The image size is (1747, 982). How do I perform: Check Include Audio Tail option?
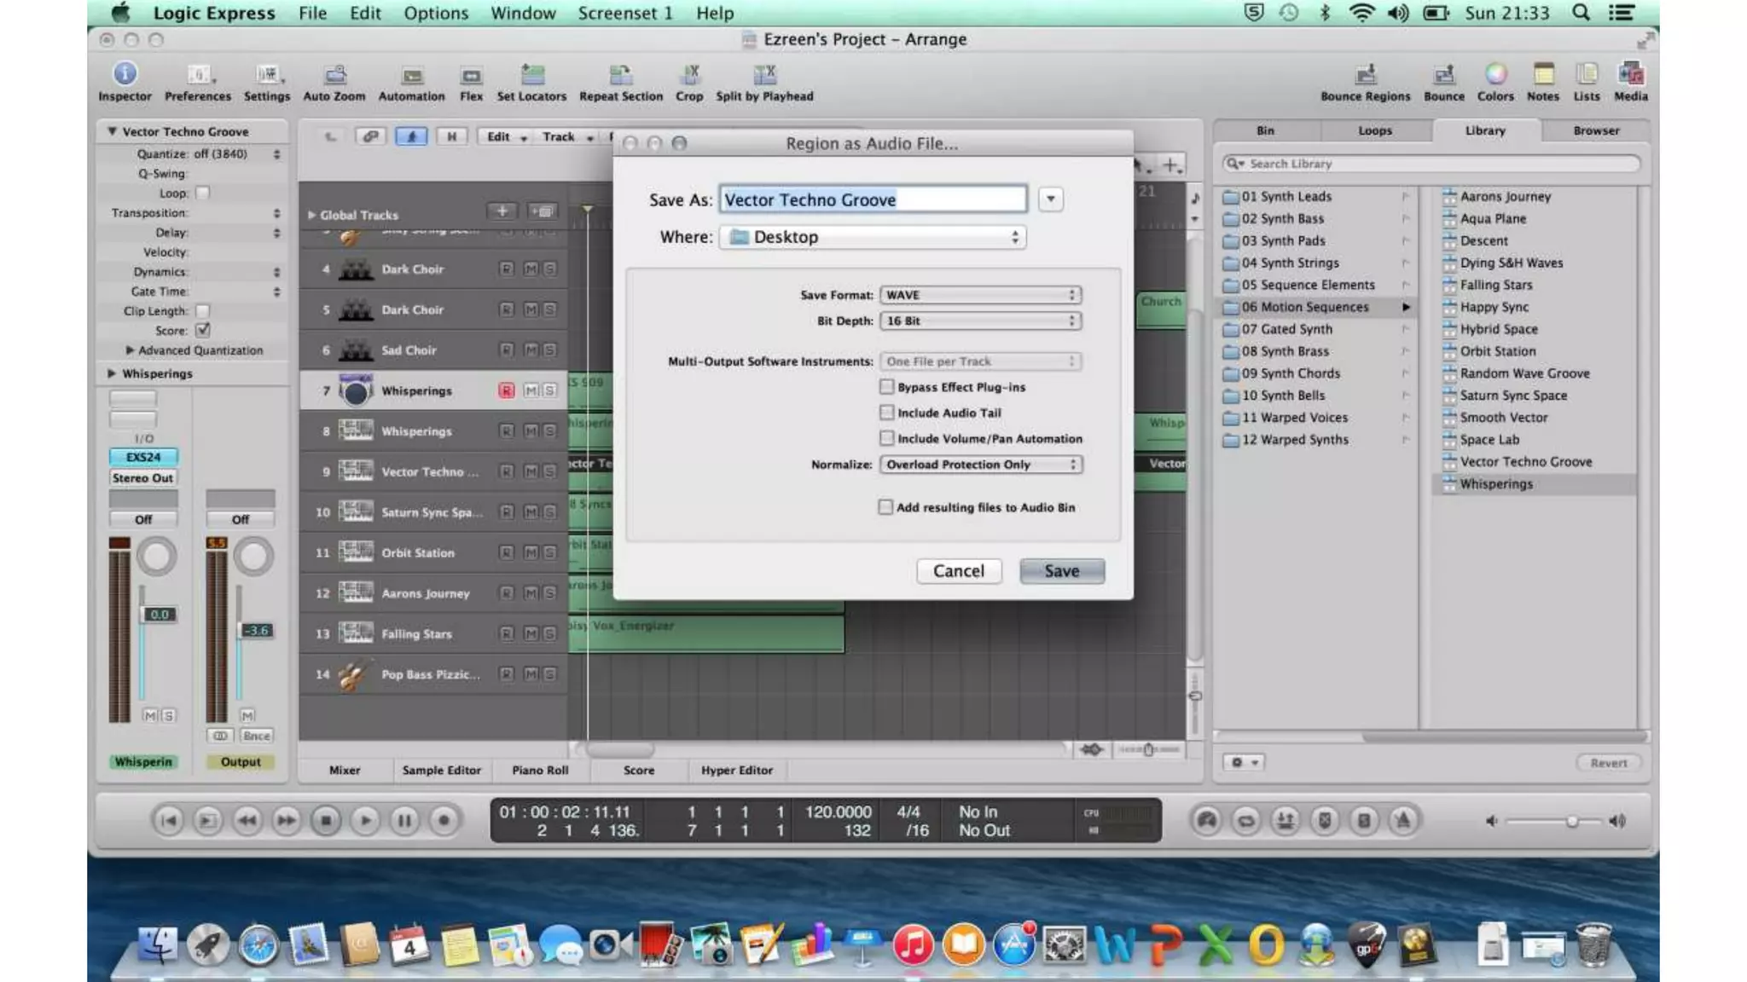tap(887, 413)
